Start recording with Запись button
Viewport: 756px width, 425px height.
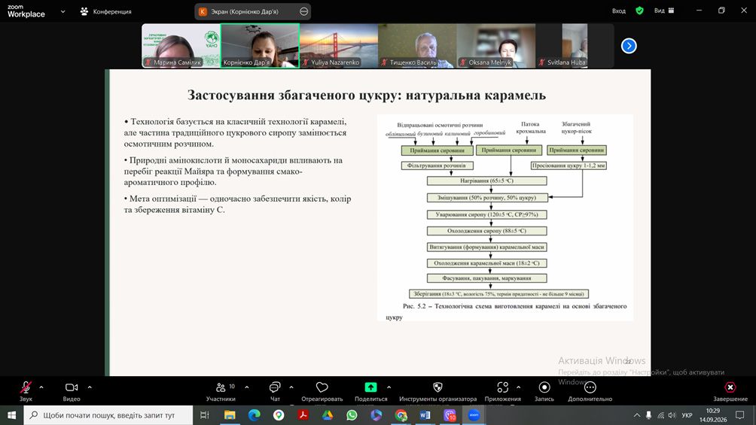(x=544, y=387)
